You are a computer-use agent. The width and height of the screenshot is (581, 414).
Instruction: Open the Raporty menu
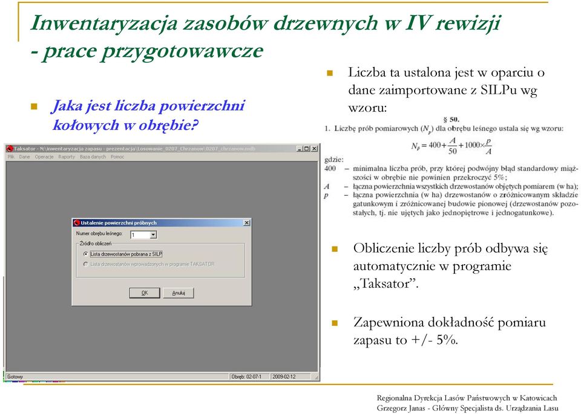(x=67, y=157)
